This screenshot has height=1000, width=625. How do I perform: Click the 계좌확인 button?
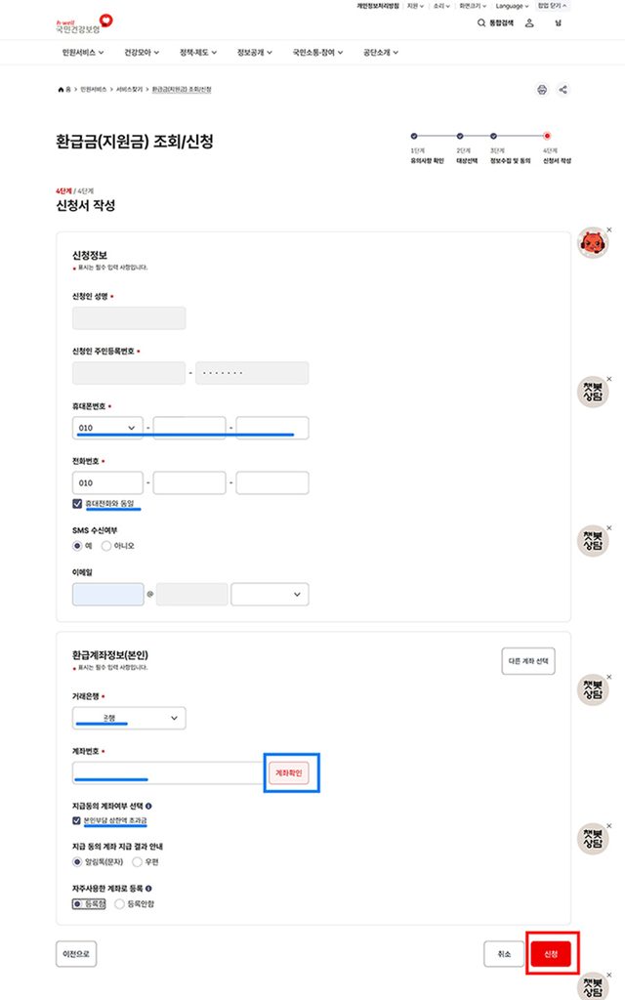pos(288,773)
